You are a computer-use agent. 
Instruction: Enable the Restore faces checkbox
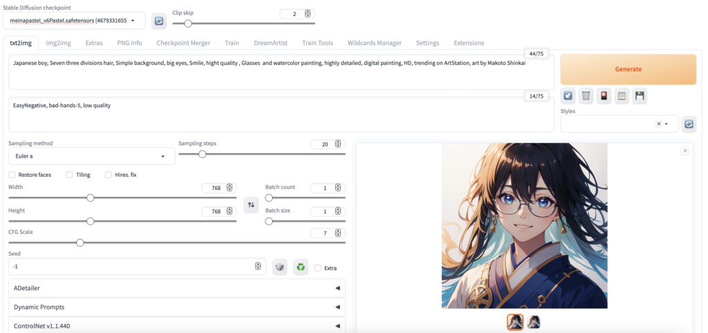point(12,175)
